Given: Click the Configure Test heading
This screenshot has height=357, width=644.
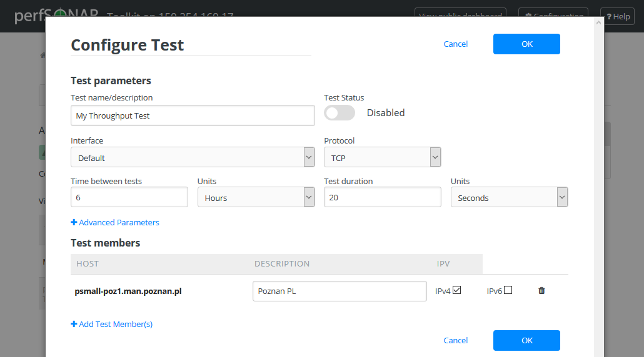Looking at the screenshot, I should 128,45.
